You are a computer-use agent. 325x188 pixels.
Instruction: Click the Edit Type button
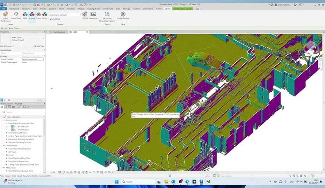click(x=39, y=46)
